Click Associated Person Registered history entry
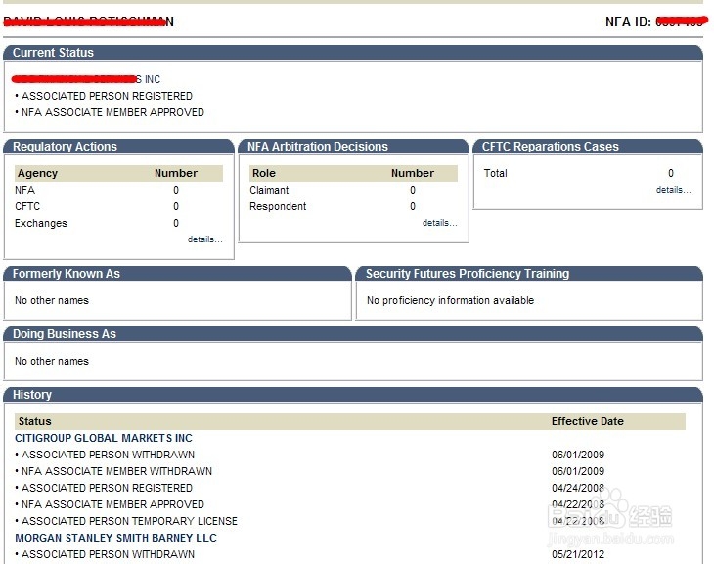Image resolution: width=714 pixels, height=564 pixels. pos(107,488)
